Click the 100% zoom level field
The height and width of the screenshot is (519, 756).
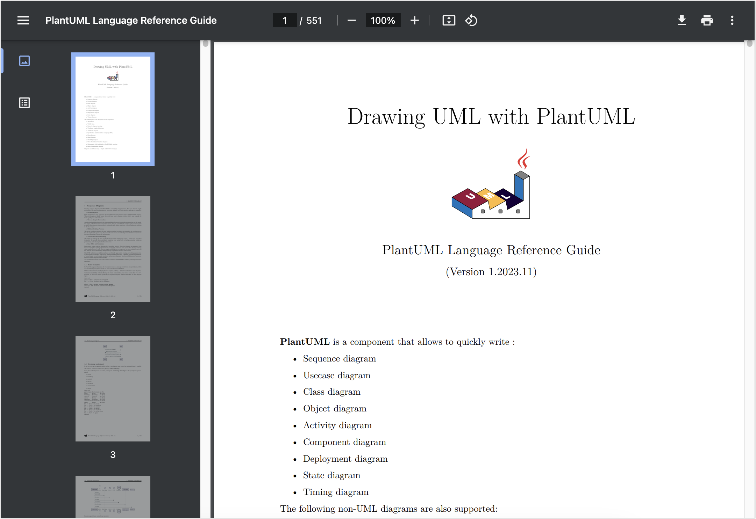coord(383,21)
